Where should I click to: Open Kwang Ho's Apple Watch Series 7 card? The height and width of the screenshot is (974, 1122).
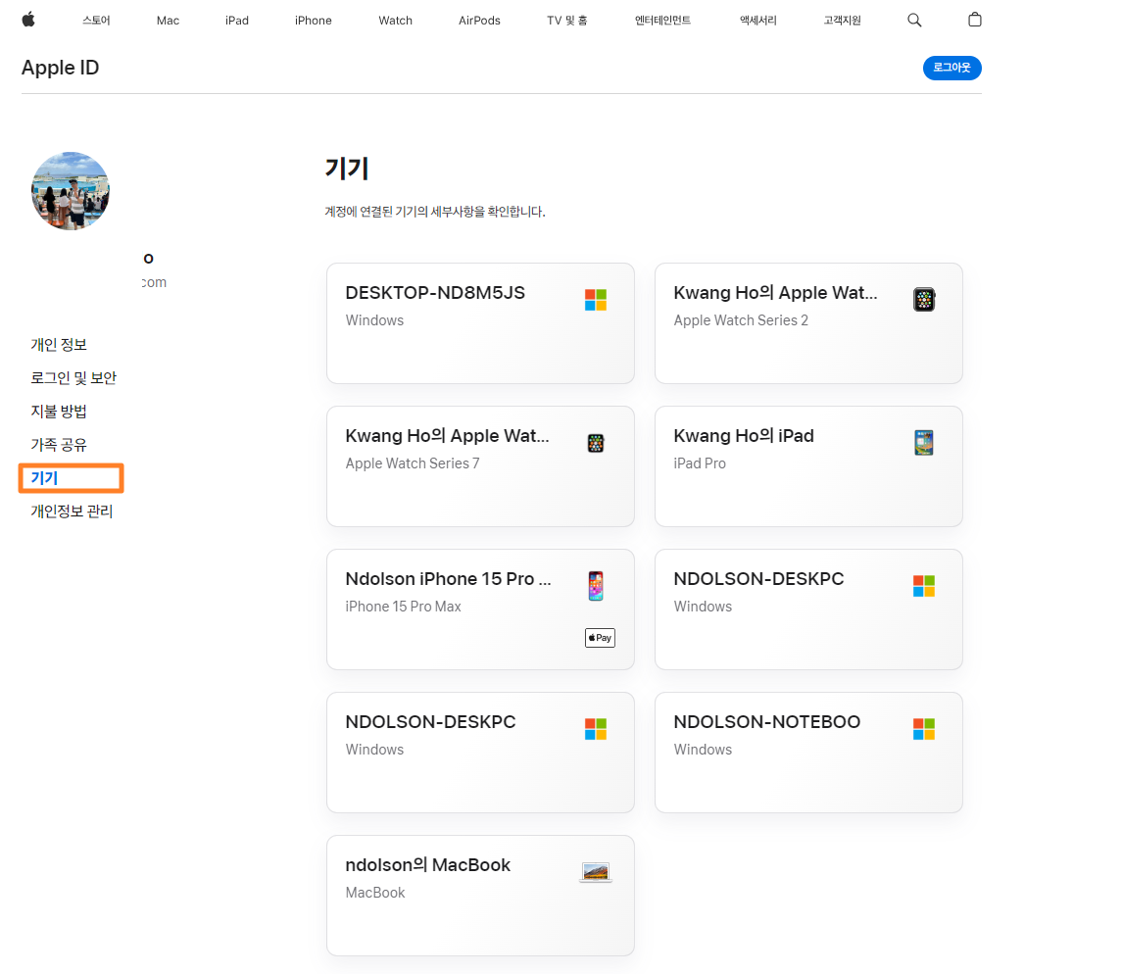click(x=480, y=466)
